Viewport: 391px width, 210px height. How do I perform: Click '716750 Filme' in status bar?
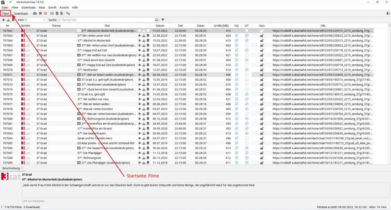[x=13, y=207]
